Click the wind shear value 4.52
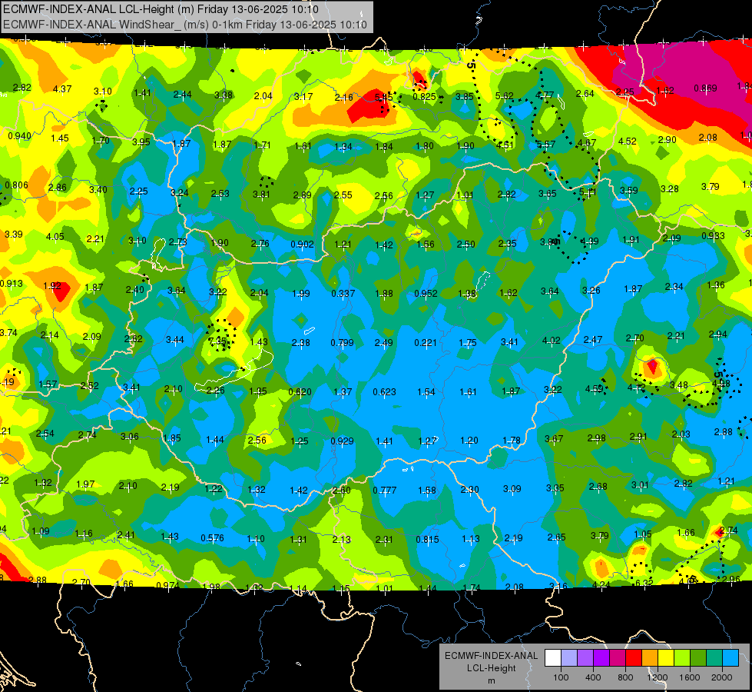The image size is (752, 692). (628, 141)
